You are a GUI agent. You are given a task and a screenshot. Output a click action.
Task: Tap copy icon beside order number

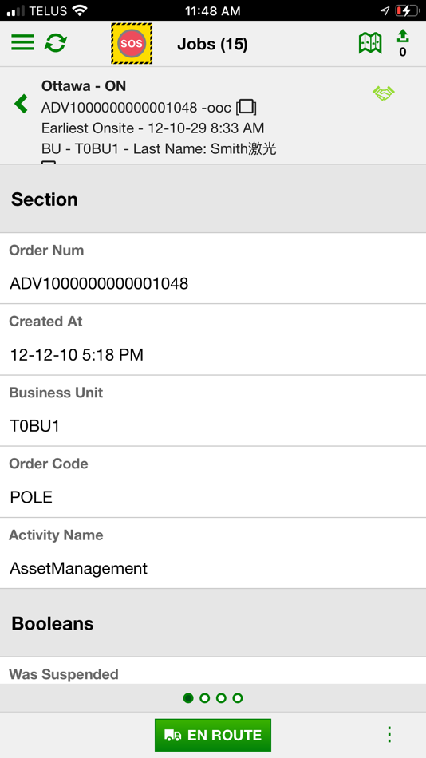pos(247,107)
